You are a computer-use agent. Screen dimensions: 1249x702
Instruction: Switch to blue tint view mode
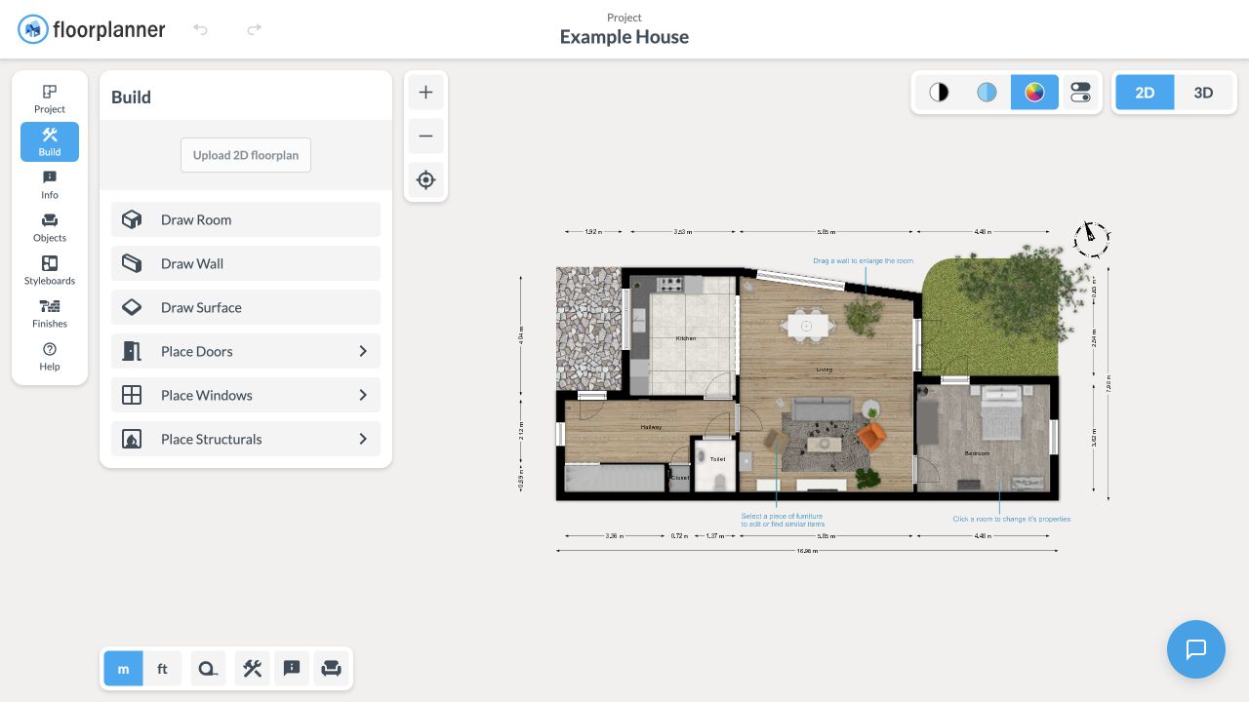point(987,93)
